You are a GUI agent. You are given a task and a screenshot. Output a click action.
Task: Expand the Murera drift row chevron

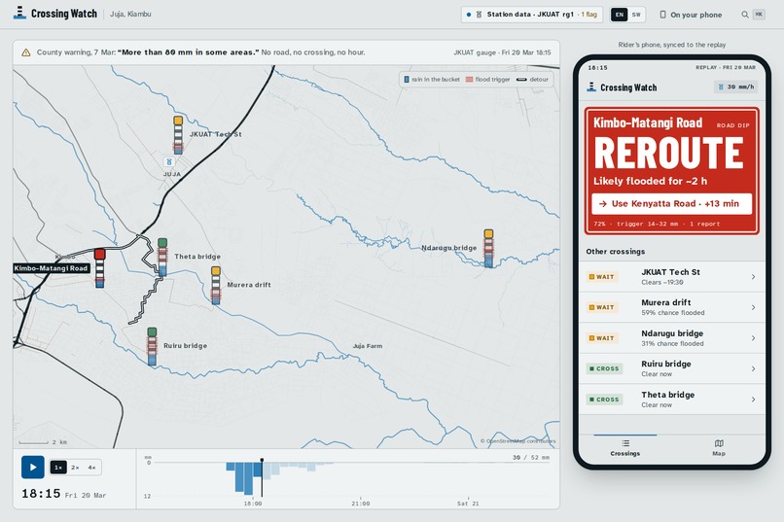tap(753, 308)
